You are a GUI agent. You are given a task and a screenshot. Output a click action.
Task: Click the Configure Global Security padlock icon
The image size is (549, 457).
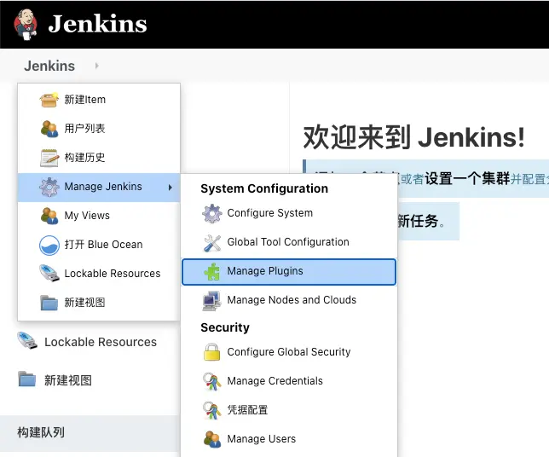pyautogui.click(x=211, y=352)
